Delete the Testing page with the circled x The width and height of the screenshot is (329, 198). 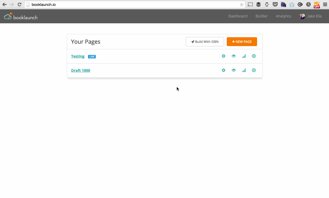pos(254,56)
